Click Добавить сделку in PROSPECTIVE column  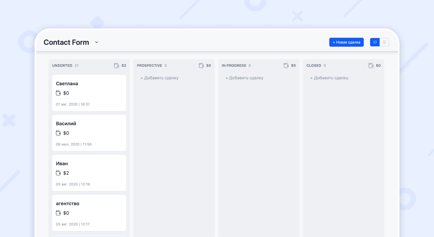point(159,78)
